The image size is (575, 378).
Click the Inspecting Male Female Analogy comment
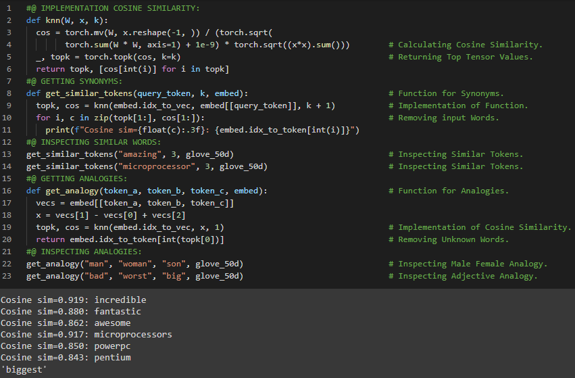[x=472, y=264]
